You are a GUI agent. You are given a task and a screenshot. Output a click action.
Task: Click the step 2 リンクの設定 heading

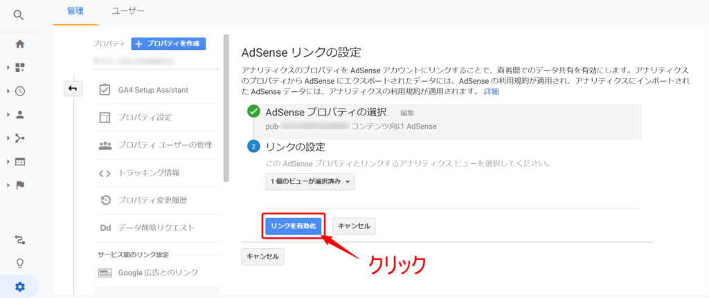coord(296,147)
